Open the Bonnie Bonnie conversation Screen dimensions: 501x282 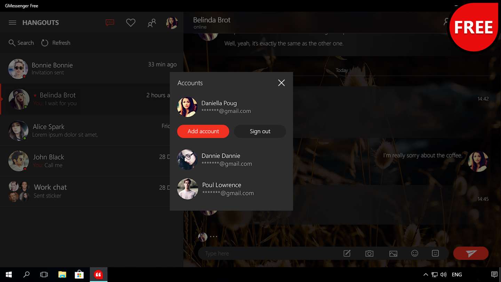click(92, 69)
